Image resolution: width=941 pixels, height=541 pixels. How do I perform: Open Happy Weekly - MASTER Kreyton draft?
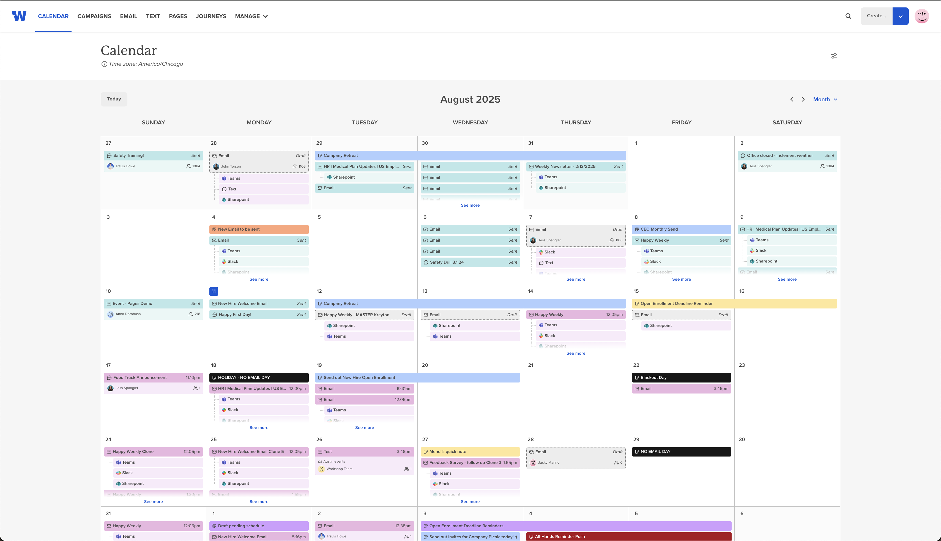coord(365,315)
